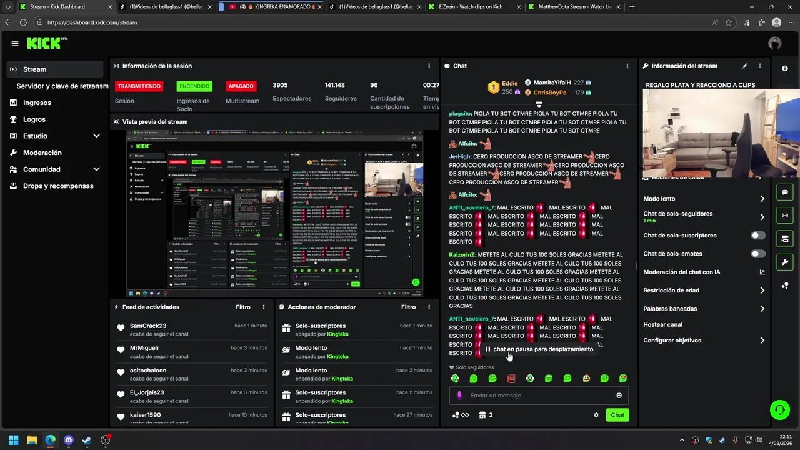Insert the first emote in the emote row
This screenshot has width=800, height=450.
[x=455, y=379]
